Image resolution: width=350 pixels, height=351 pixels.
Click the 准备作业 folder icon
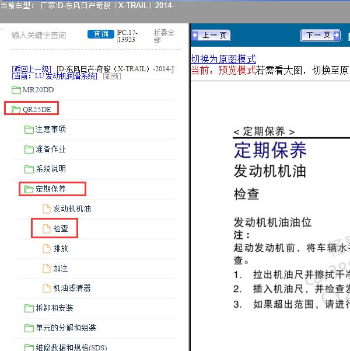[x=29, y=150]
